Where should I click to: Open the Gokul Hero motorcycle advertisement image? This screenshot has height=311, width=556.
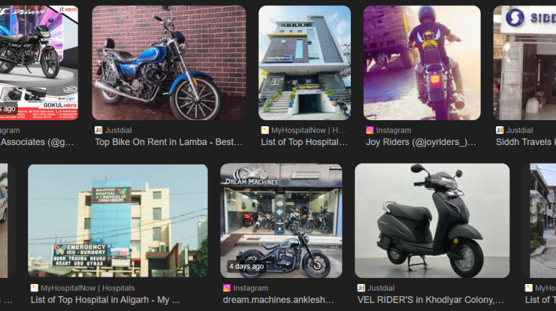[x=39, y=63]
